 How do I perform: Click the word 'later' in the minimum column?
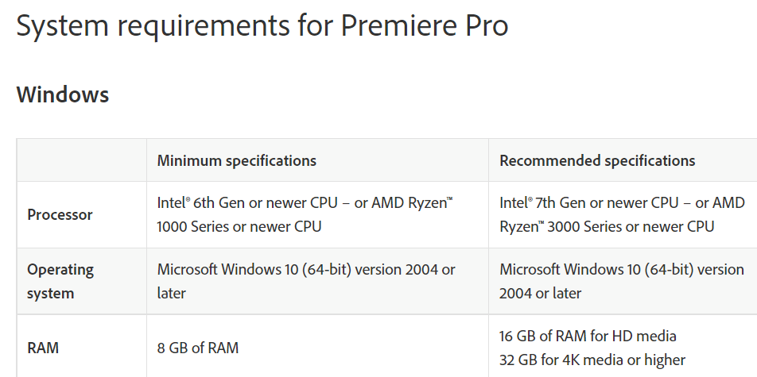[x=171, y=293]
